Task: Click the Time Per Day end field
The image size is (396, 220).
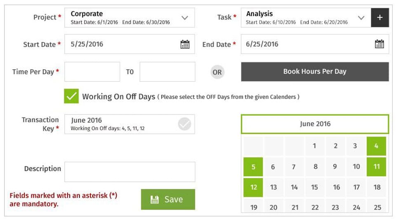Action: [x=167, y=72]
